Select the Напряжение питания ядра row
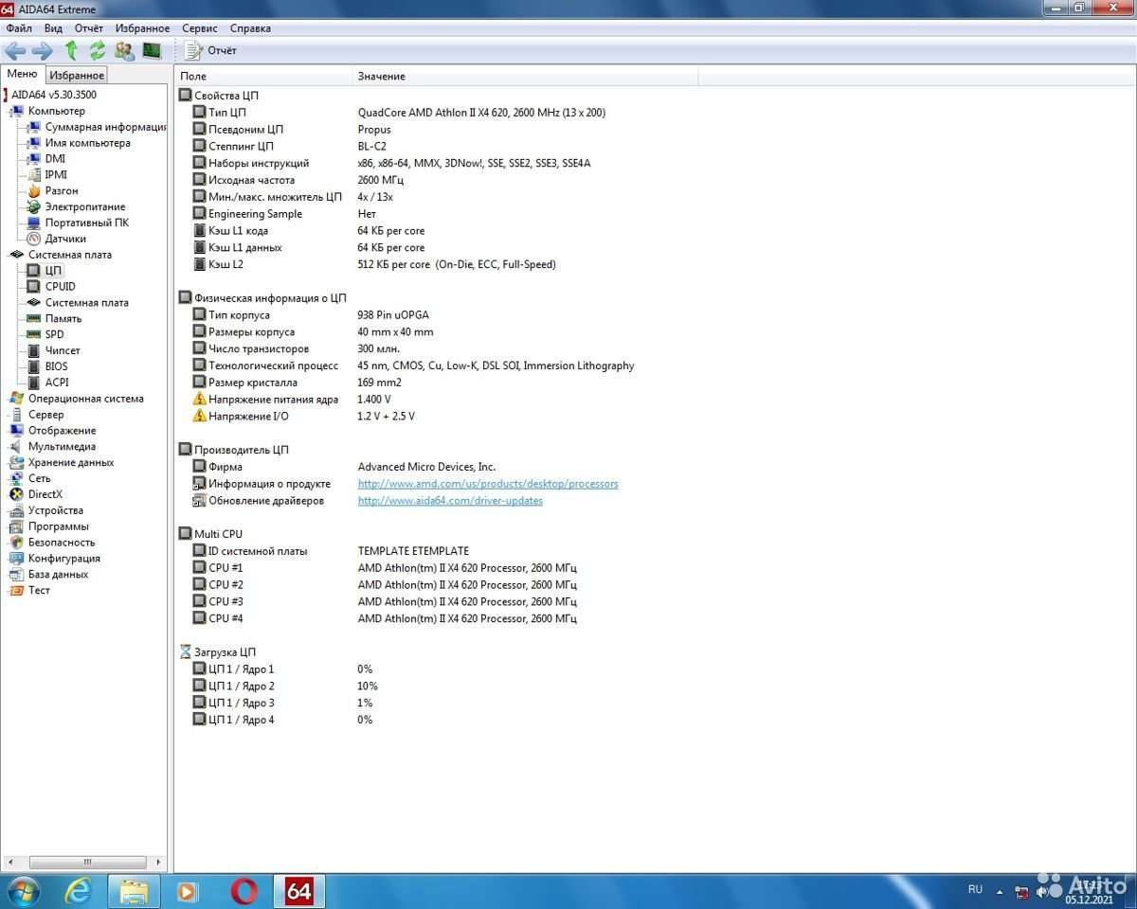 point(291,400)
